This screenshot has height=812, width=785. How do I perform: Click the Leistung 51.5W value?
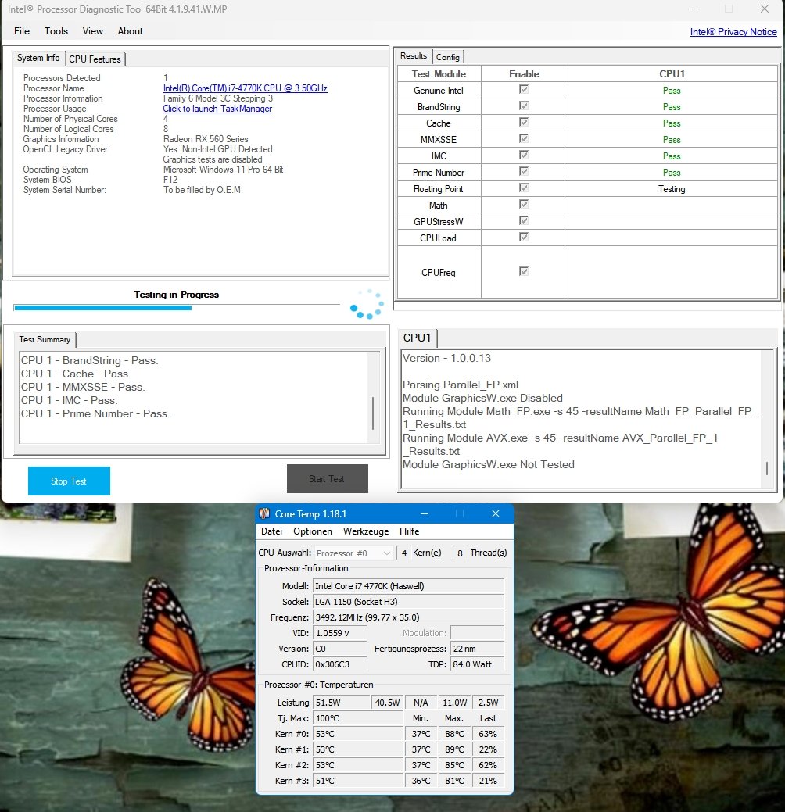pos(341,703)
